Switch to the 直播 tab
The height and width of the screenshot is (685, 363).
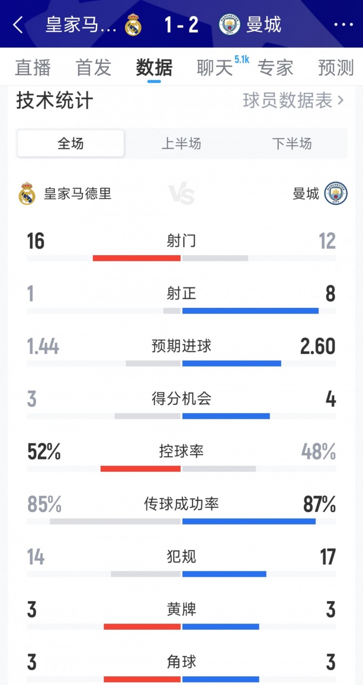(x=32, y=68)
